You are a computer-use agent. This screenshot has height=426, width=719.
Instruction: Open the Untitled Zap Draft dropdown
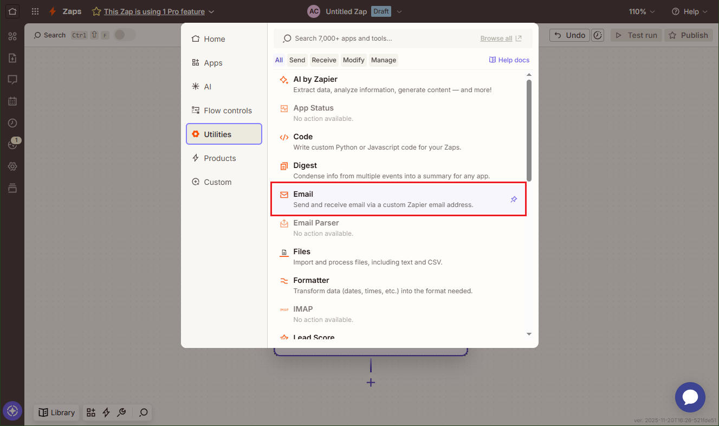coord(399,11)
